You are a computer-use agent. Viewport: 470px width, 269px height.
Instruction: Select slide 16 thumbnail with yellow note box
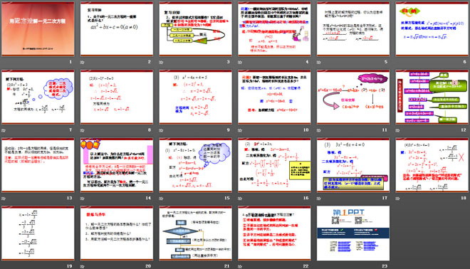(274, 165)
